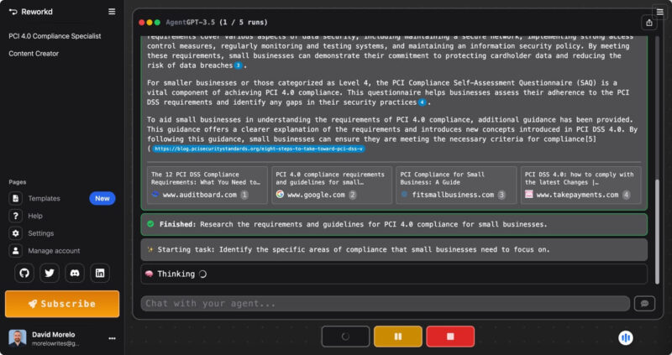Open the Discord link icon
This screenshot has width=672, height=355.
(x=75, y=274)
